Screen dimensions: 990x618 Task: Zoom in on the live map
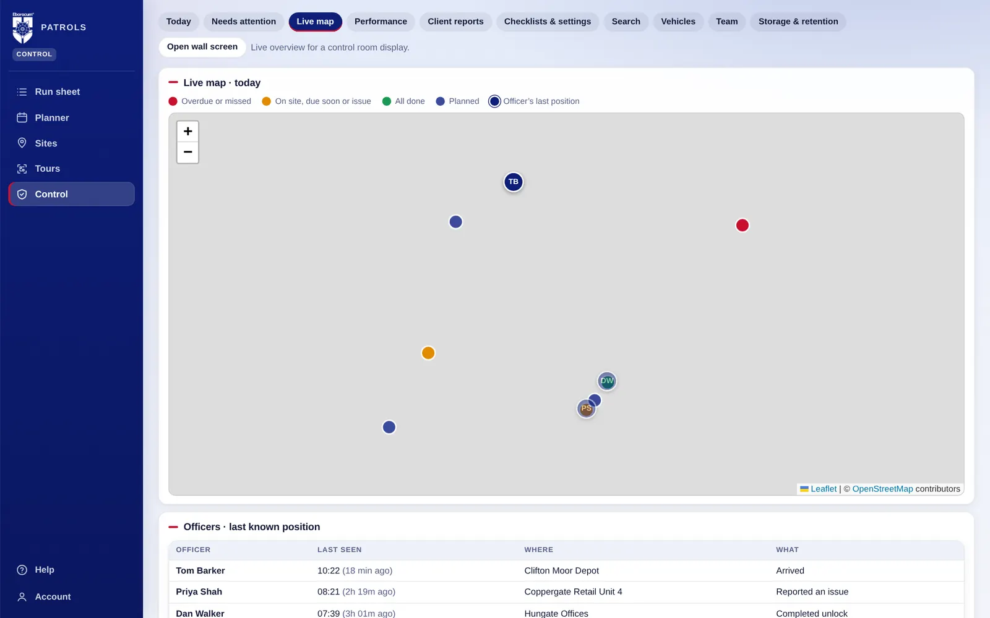[187, 131]
